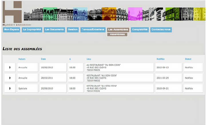Click the Les Assemblées menu button
207x125 pixels.
(118, 30)
